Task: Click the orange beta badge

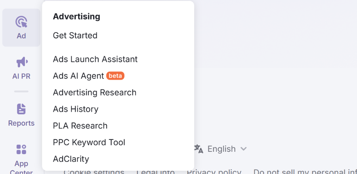Action: click(115, 76)
